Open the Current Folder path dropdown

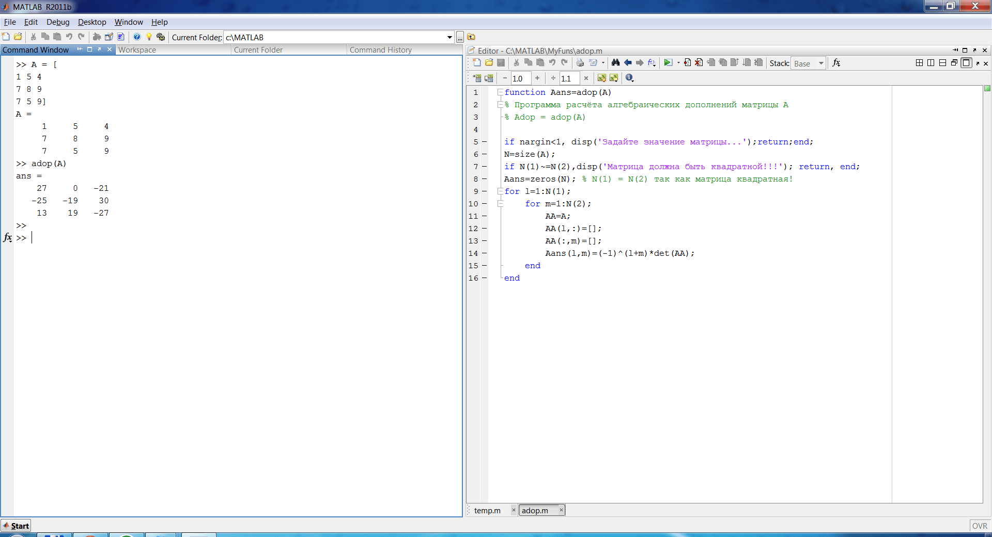(449, 37)
